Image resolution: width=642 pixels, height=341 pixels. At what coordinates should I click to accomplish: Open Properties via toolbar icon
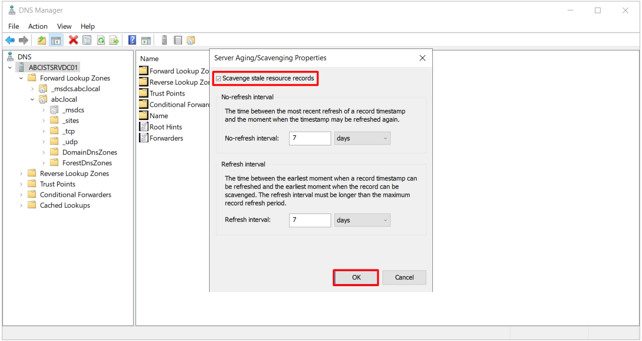click(87, 40)
